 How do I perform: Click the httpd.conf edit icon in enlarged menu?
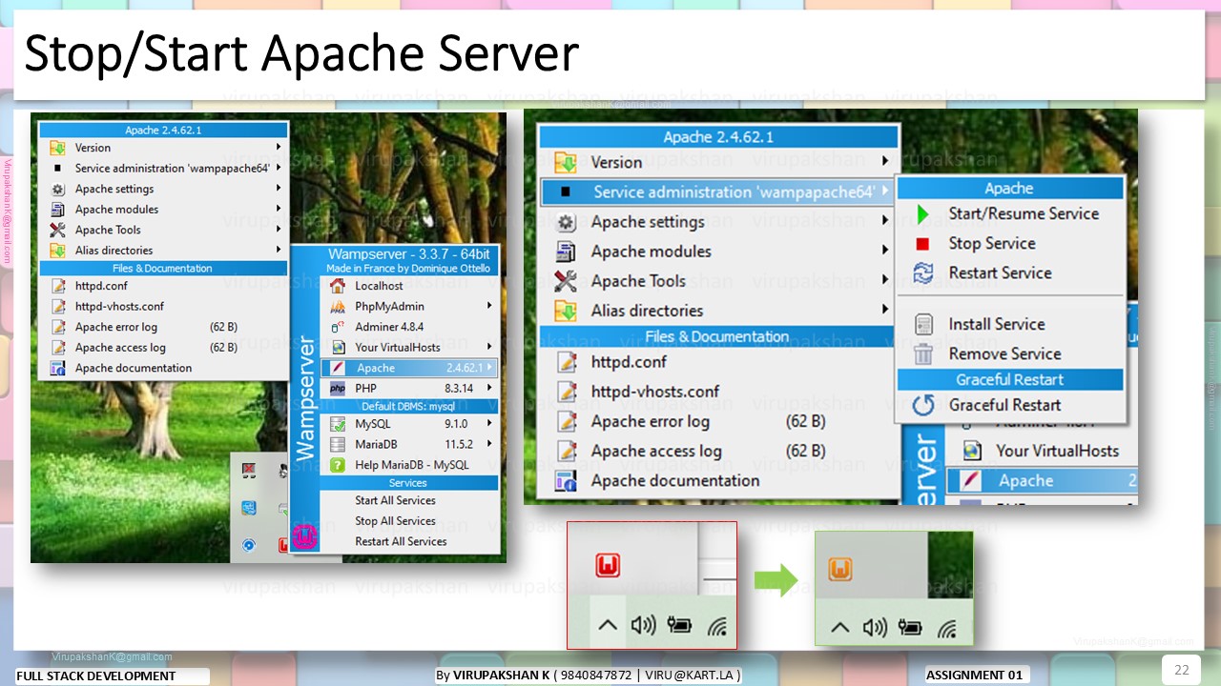(x=566, y=362)
